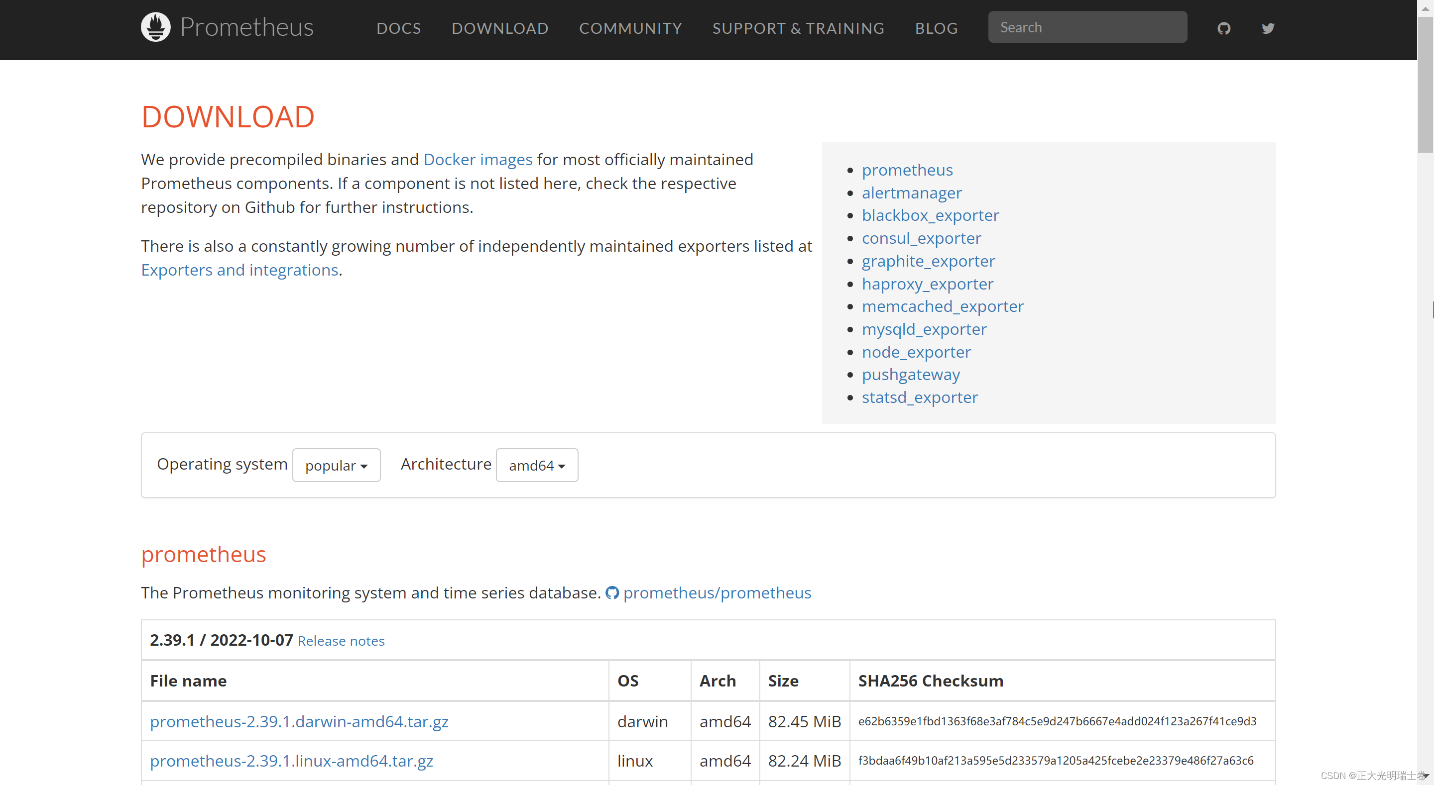This screenshot has width=1434, height=785.
Task: Open the DOCS menu item
Action: pyautogui.click(x=398, y=28)
